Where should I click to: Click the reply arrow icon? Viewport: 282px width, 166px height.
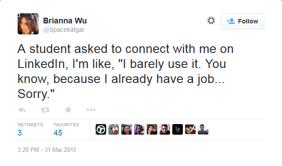(x=22, y=110)
